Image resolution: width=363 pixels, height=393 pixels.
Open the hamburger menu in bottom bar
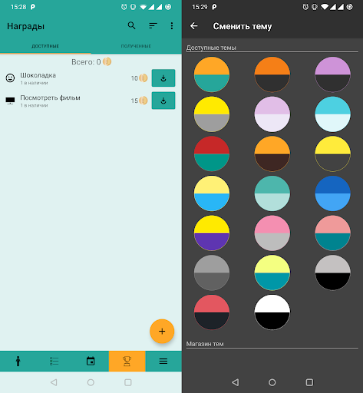(x=163, y=361)
